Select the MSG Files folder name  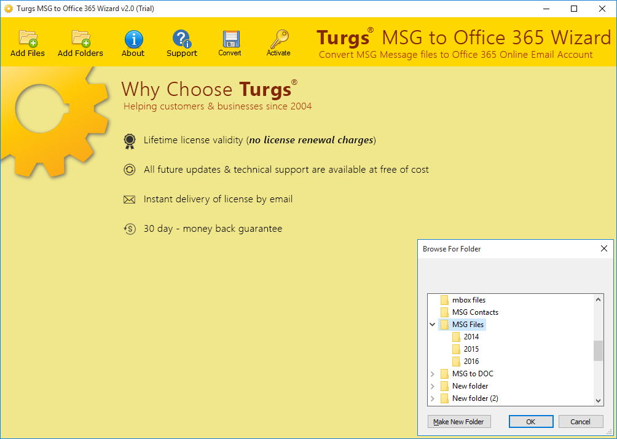point(468,325)
